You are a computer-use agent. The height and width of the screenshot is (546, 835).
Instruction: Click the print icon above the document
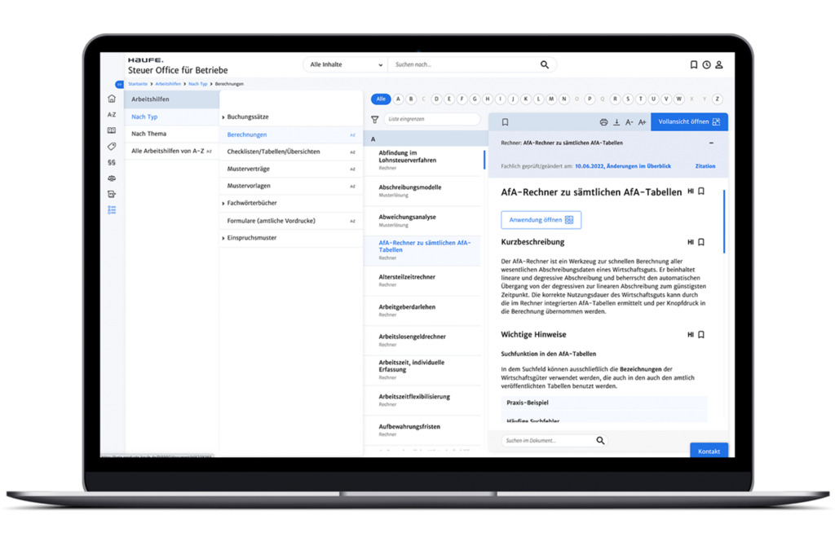pyautogui.click(x=604, y=121)
